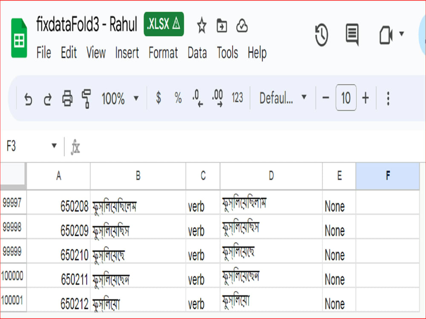Select row 100001 header
The image size is (426, 319).
click(13, 300)
